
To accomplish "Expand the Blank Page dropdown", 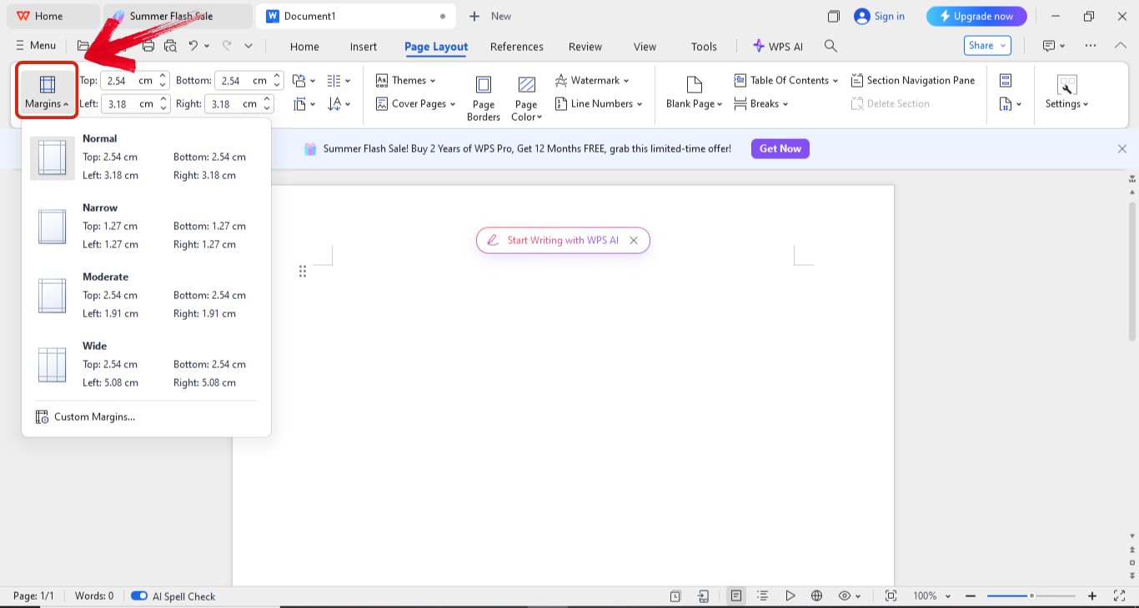I will click(694, 93).
